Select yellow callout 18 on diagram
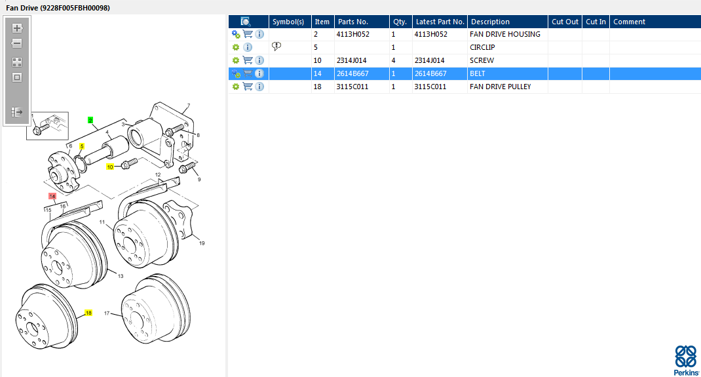This screenshot has width=701, height=377. click(x=88, y=313)
